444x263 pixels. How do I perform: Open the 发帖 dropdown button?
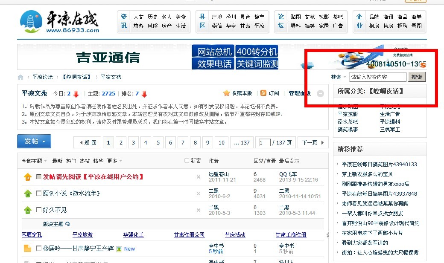click(x=34, y=141)
